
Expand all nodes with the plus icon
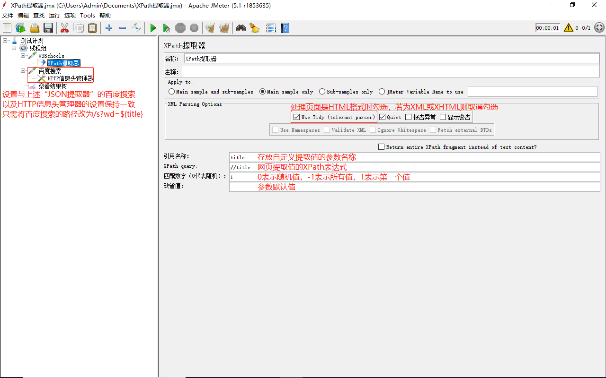click(109, 28)
